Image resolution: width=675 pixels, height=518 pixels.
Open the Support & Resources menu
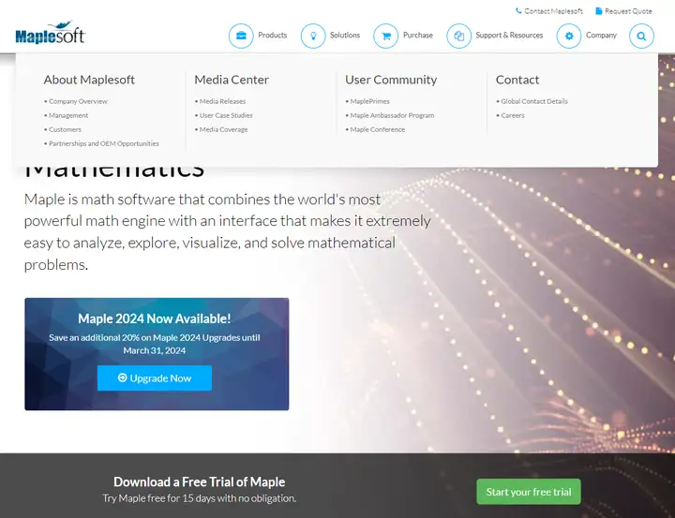(x=509, y=36)
